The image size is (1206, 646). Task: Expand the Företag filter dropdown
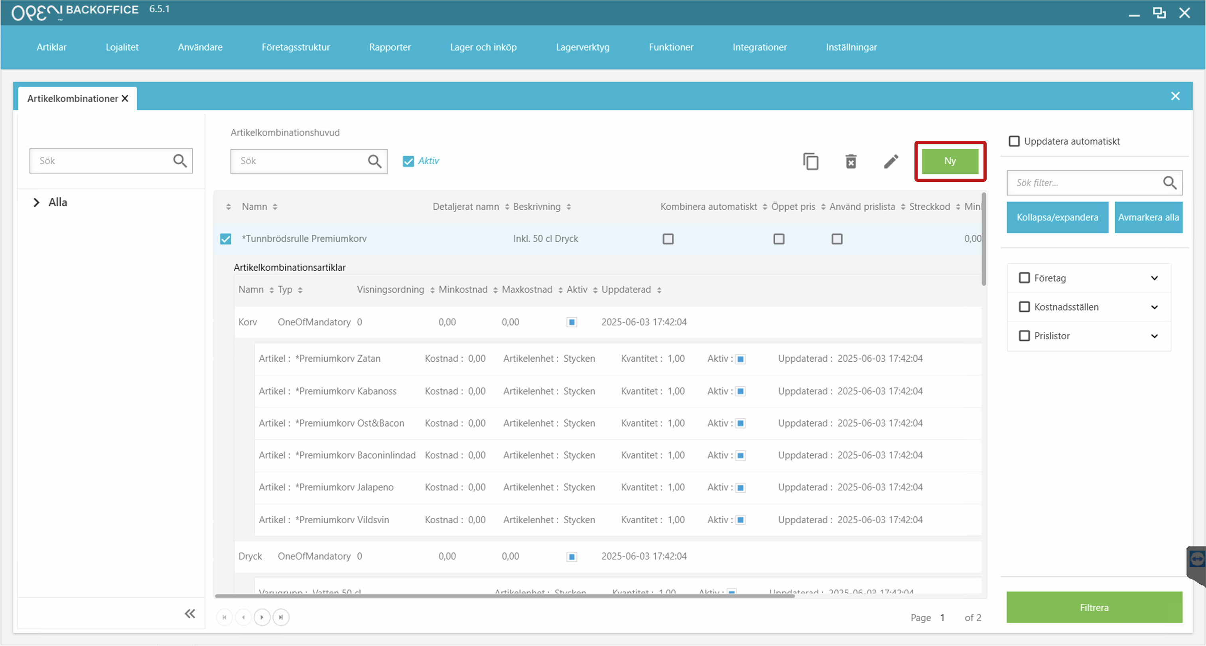[1154, 278]
